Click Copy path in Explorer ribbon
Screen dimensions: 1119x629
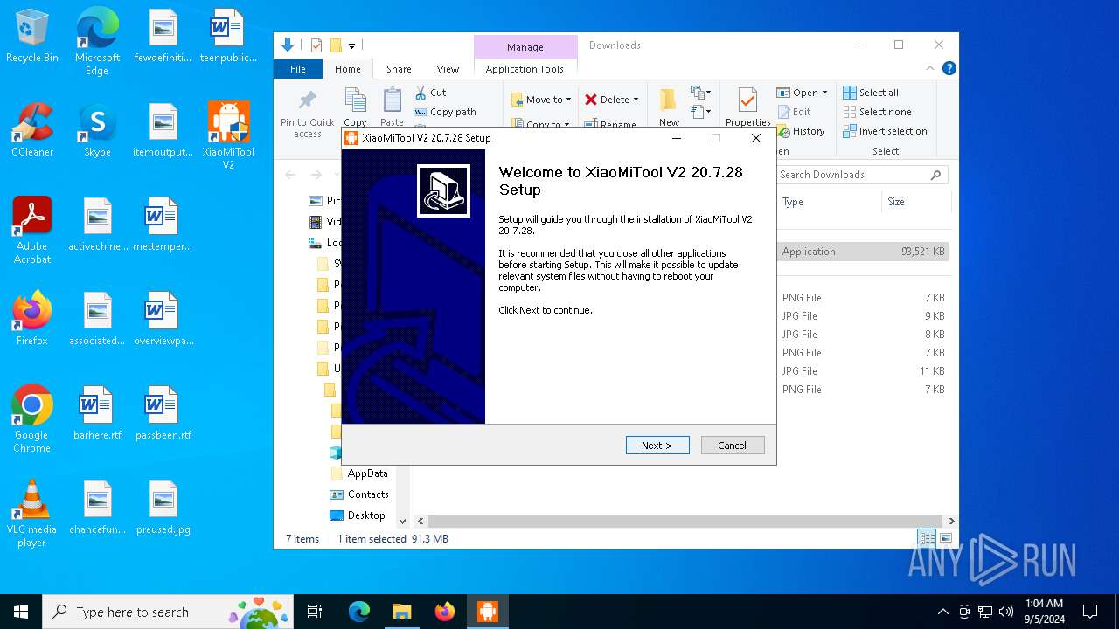click(445, 112)
